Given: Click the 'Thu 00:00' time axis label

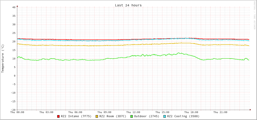Looking at the screenshot, I should (17, 112).
